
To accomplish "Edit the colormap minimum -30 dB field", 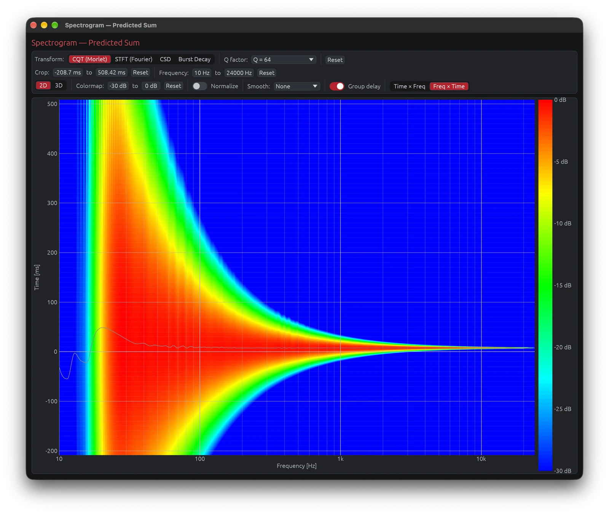I will [118, 86].
